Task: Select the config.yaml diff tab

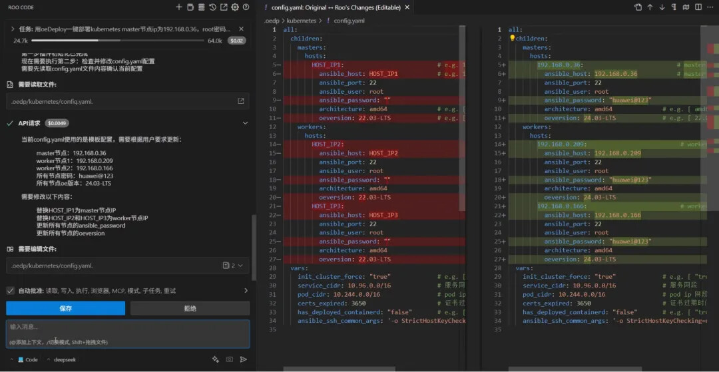Action: point(334,7)
